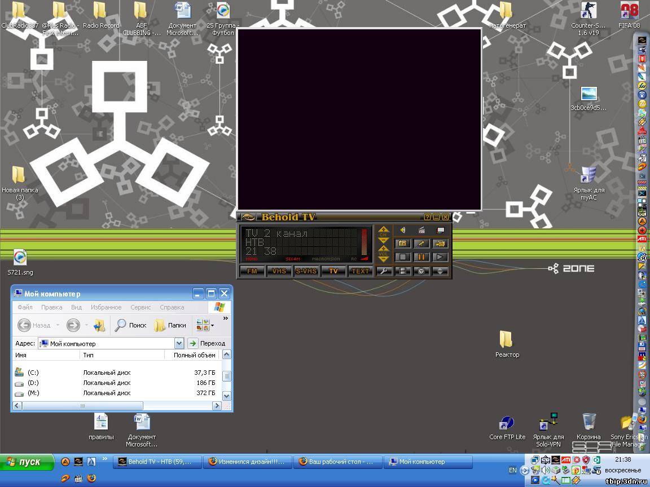Open teletext with the TEXT button
This screenshot has width=650, height=487.
coord(360,271)
